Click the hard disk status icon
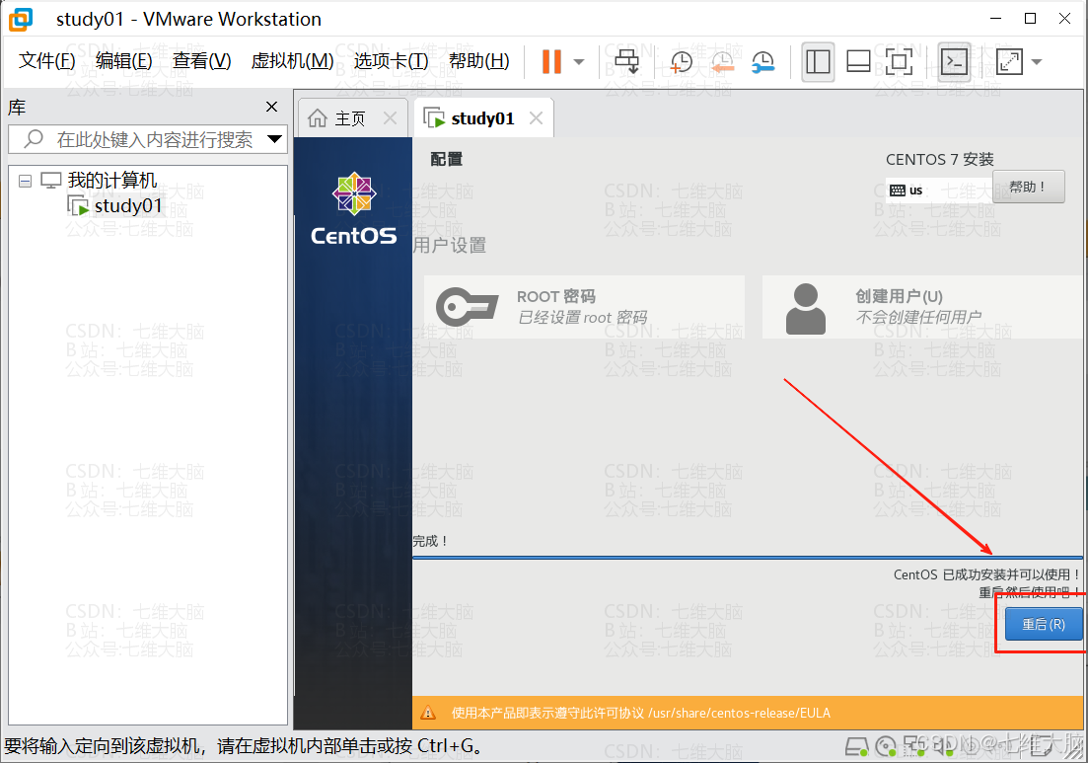 (856, 747)
